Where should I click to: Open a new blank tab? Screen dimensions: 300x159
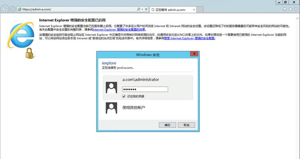point(200,10)
